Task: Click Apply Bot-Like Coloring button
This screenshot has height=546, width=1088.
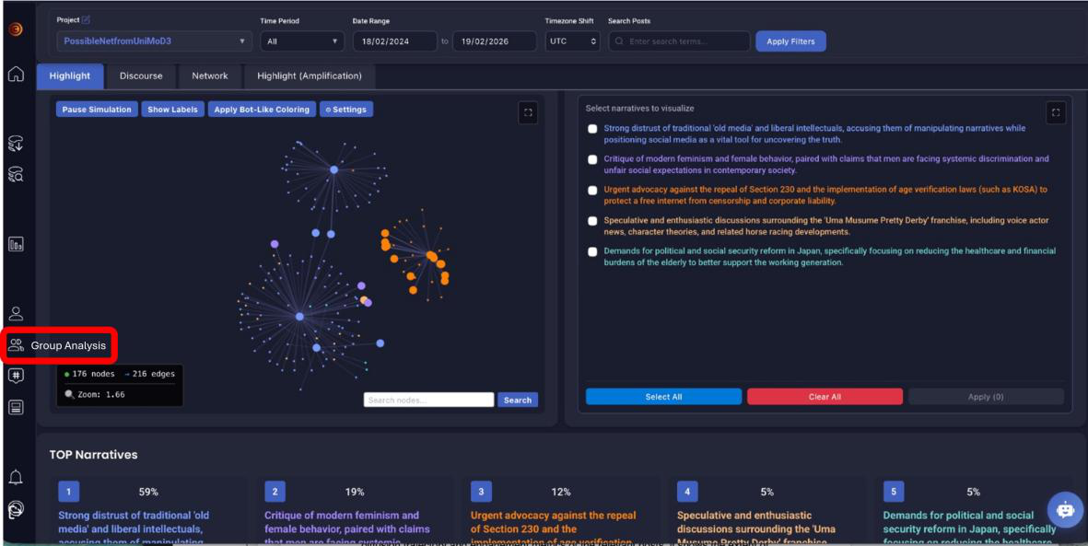Action: point(262,110)
